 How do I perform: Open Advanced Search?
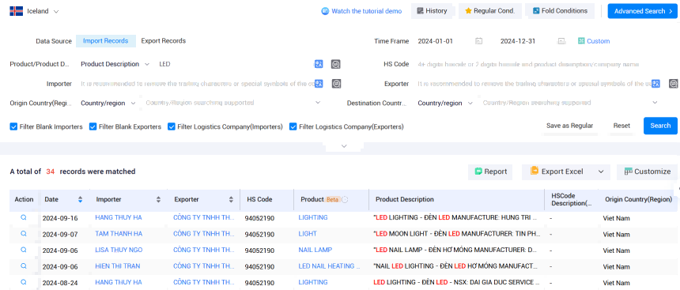point(642,11)
